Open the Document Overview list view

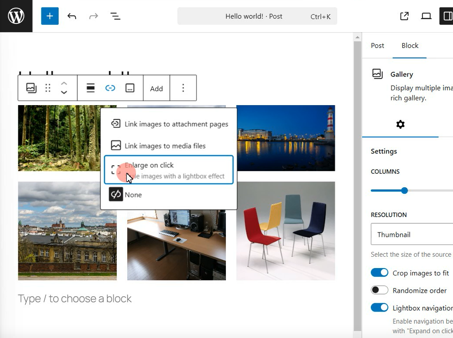point(115,16)
